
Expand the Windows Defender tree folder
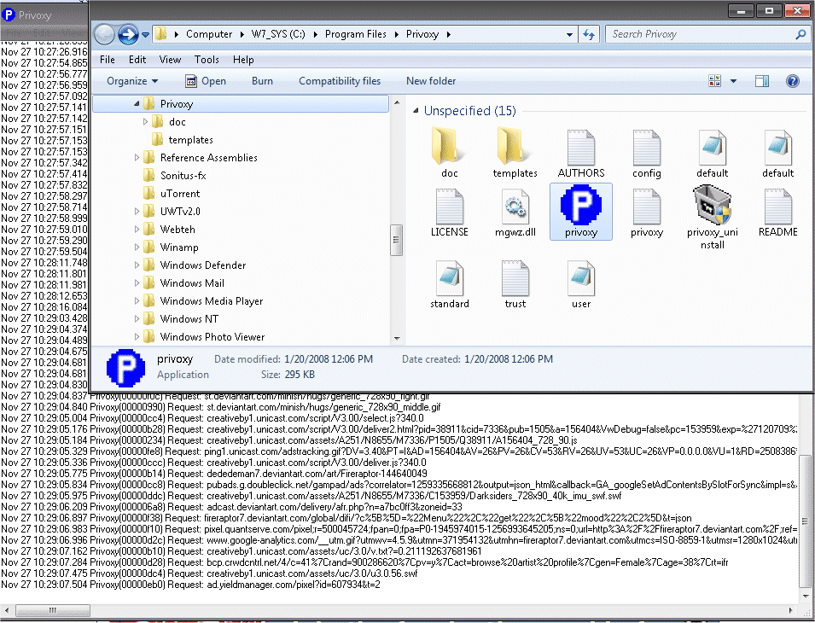[x=137, y=265]
